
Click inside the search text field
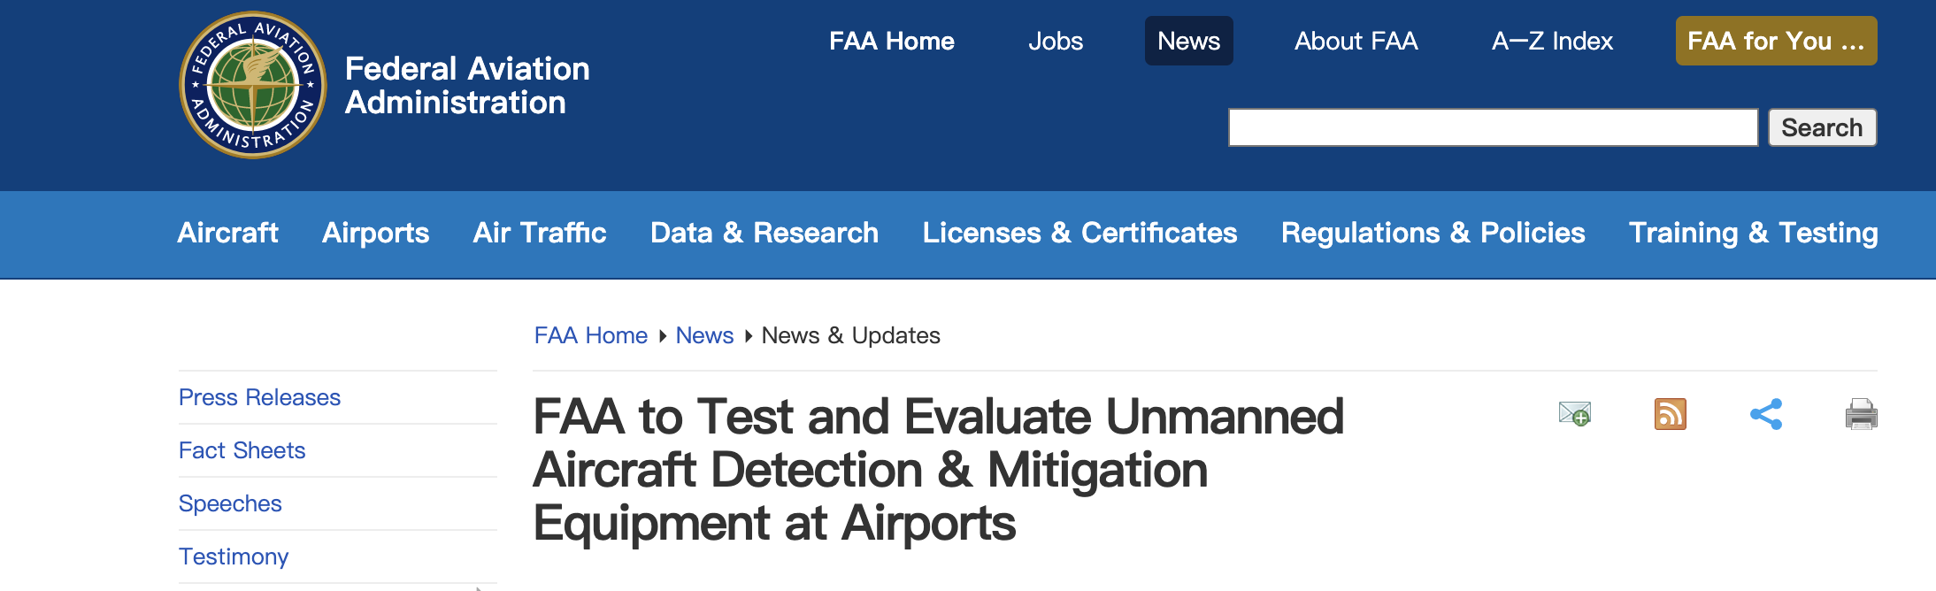[x=1493, y=127]
